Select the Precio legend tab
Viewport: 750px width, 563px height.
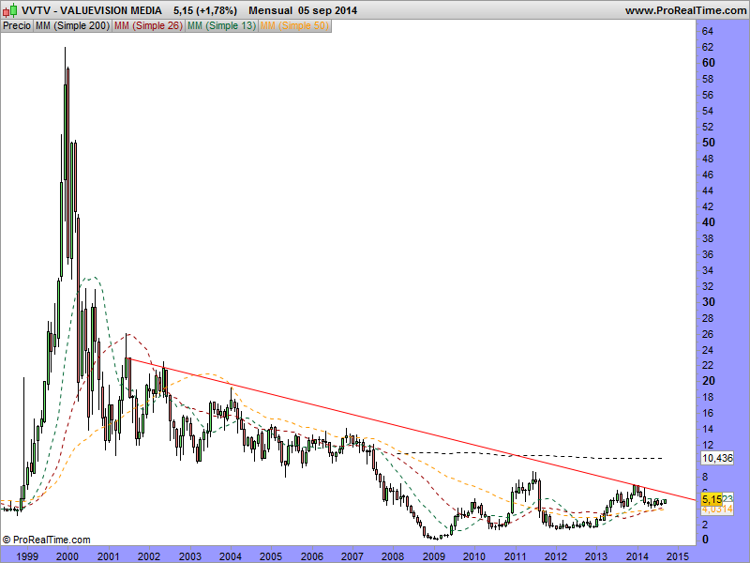[x=17, y=26]
